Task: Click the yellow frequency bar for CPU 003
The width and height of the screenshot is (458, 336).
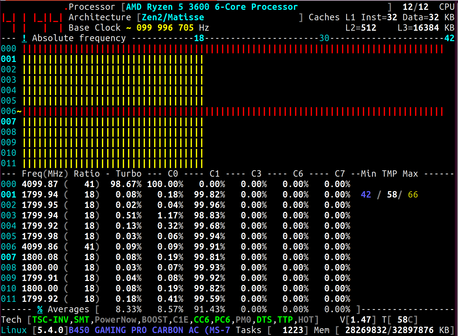Action: 113,80
